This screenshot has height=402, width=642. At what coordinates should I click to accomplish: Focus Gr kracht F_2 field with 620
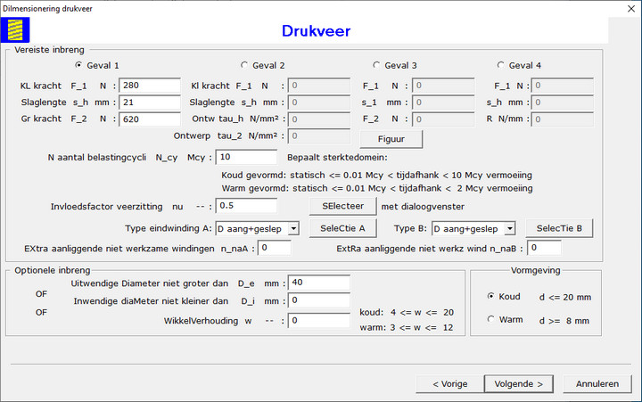(x=150, y=119)
